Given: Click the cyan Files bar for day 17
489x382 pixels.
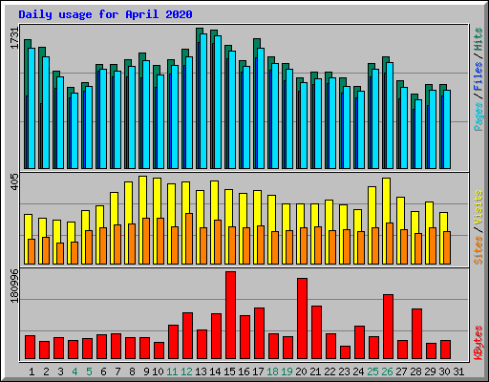Looking at the screenshot, I should [261, 109].
